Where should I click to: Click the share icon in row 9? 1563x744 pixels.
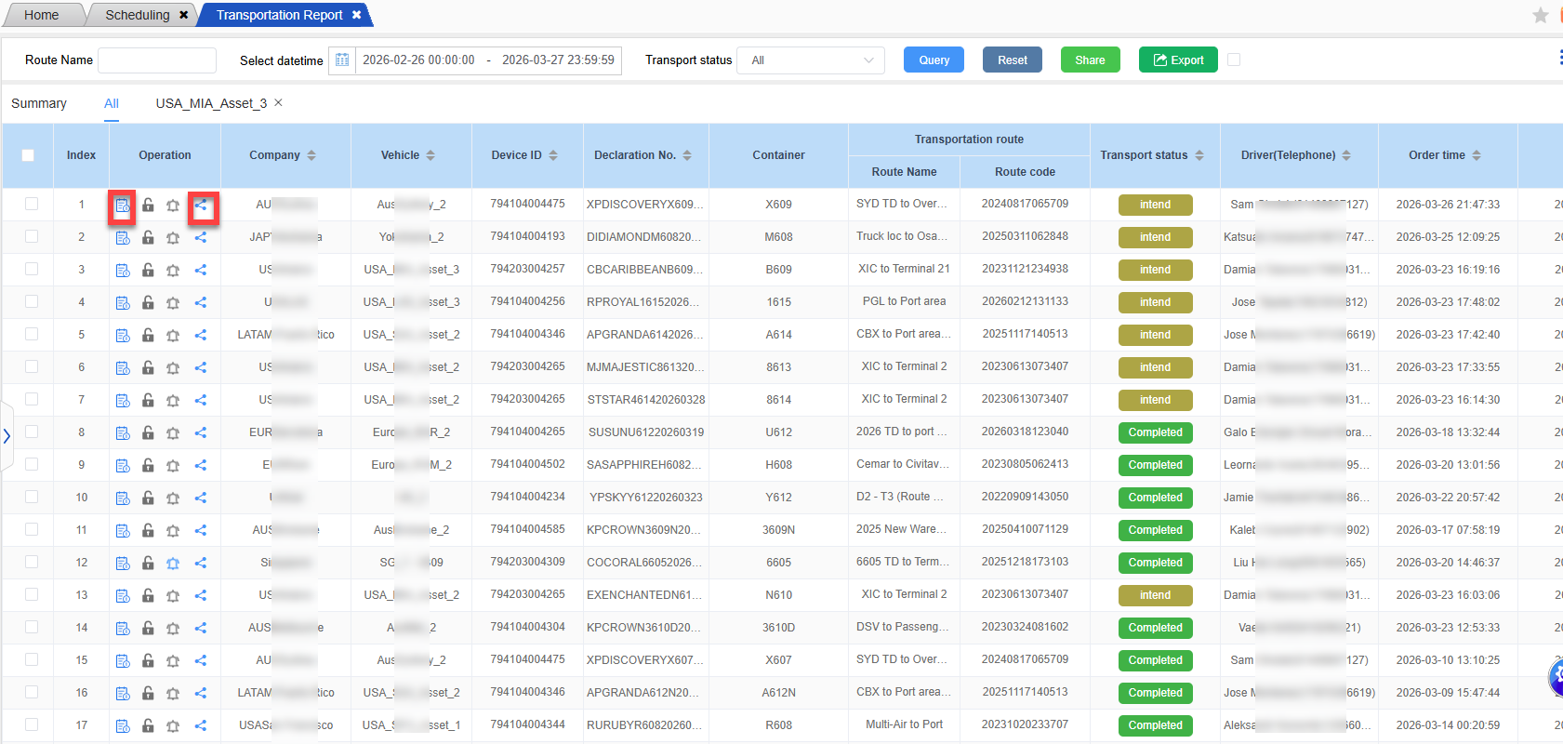[201, 465]
